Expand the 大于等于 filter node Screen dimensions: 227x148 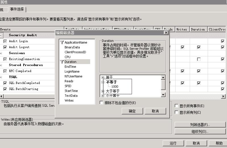tap(103, 91)
